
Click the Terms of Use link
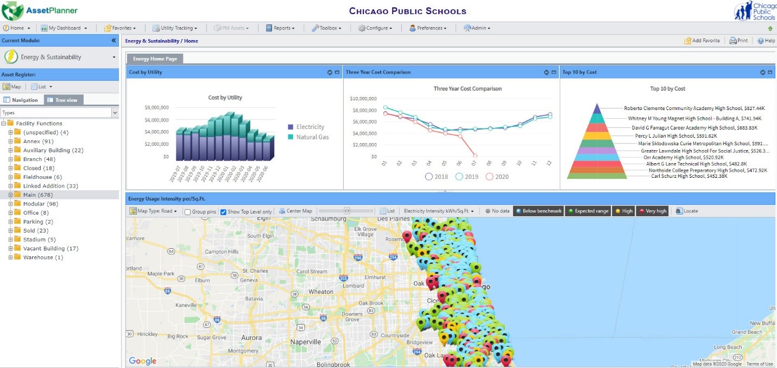point(760,364)
